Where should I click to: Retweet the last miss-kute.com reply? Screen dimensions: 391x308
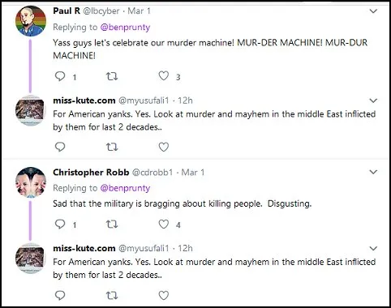(x=112, y=295)
